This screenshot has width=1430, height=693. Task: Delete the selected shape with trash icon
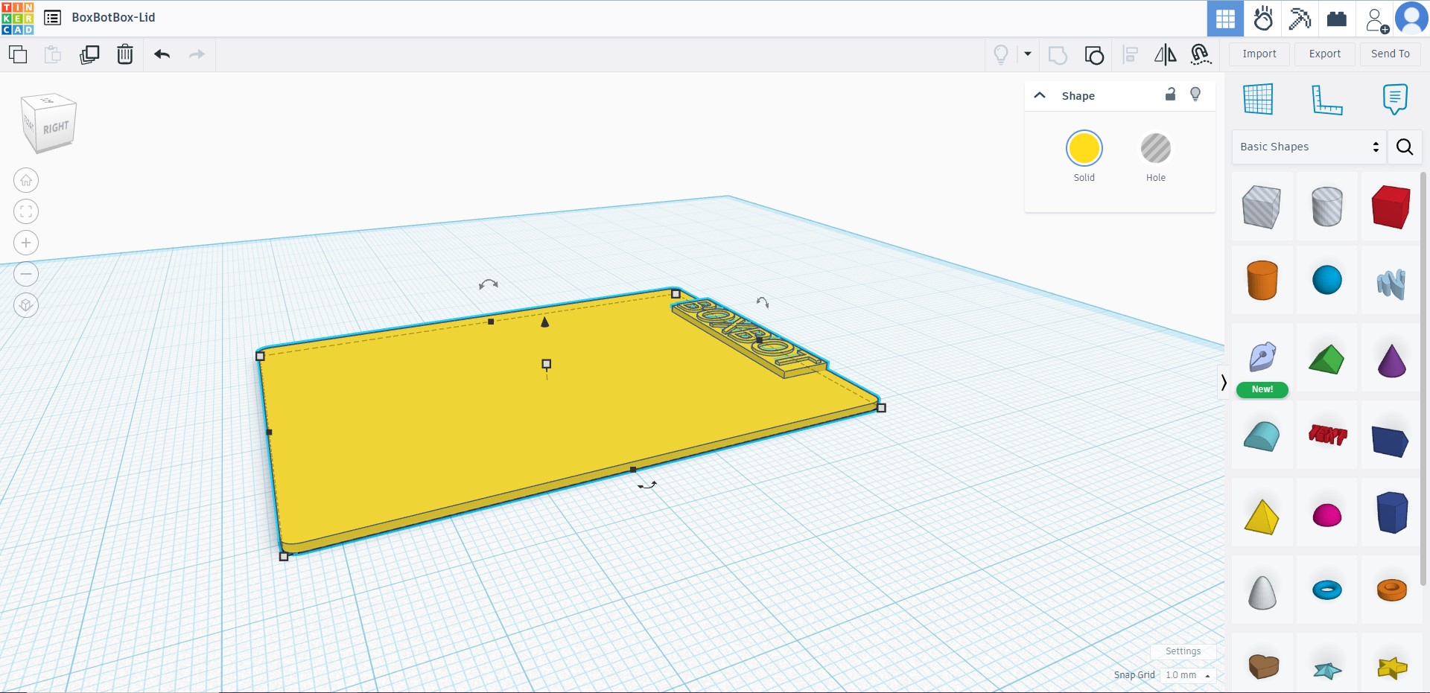point(125,54)
